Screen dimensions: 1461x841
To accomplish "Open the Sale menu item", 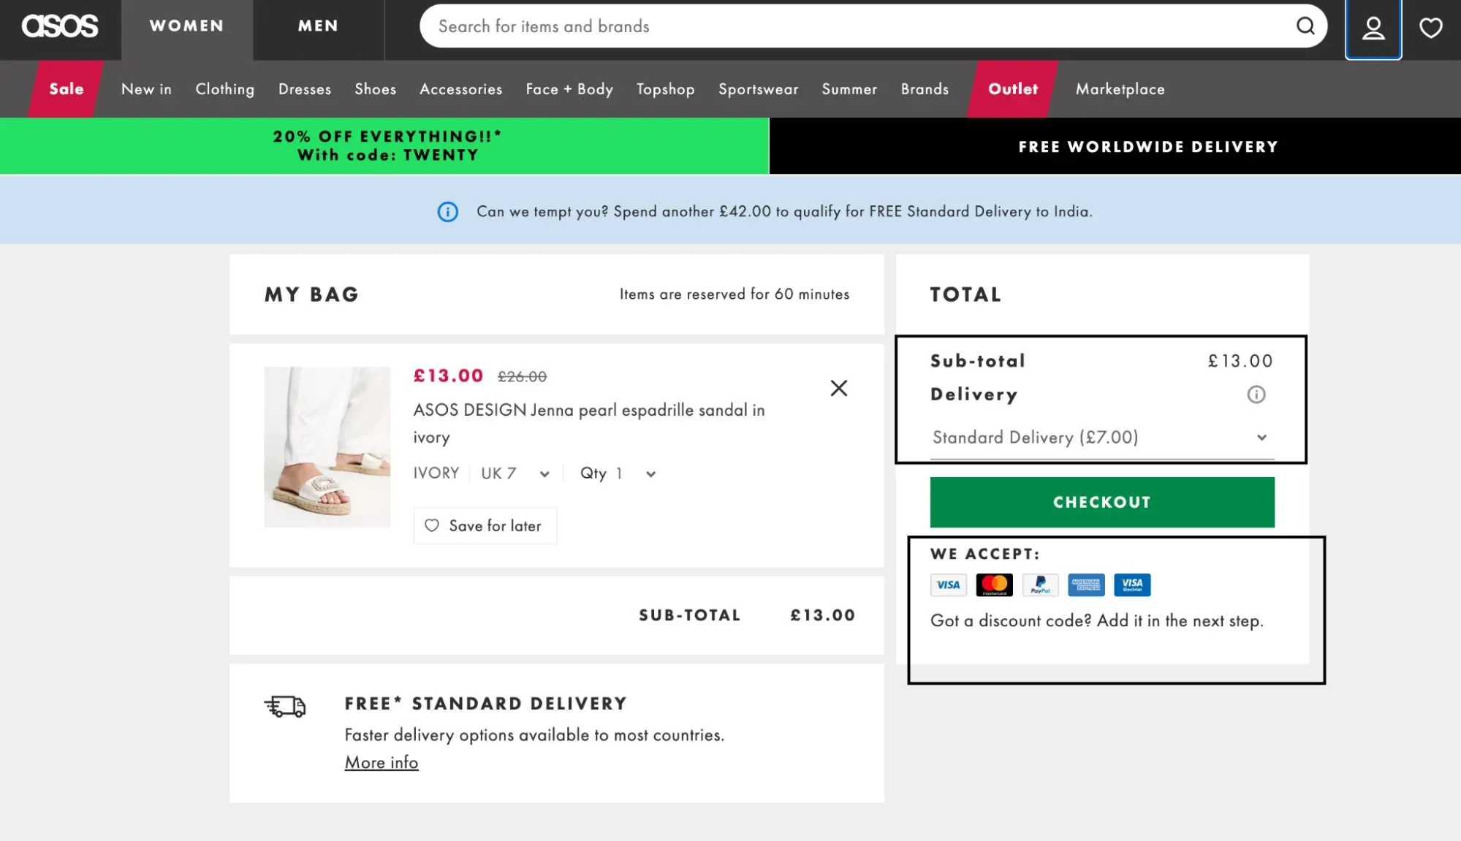I will pyautogui.click(x=67, y=89).
